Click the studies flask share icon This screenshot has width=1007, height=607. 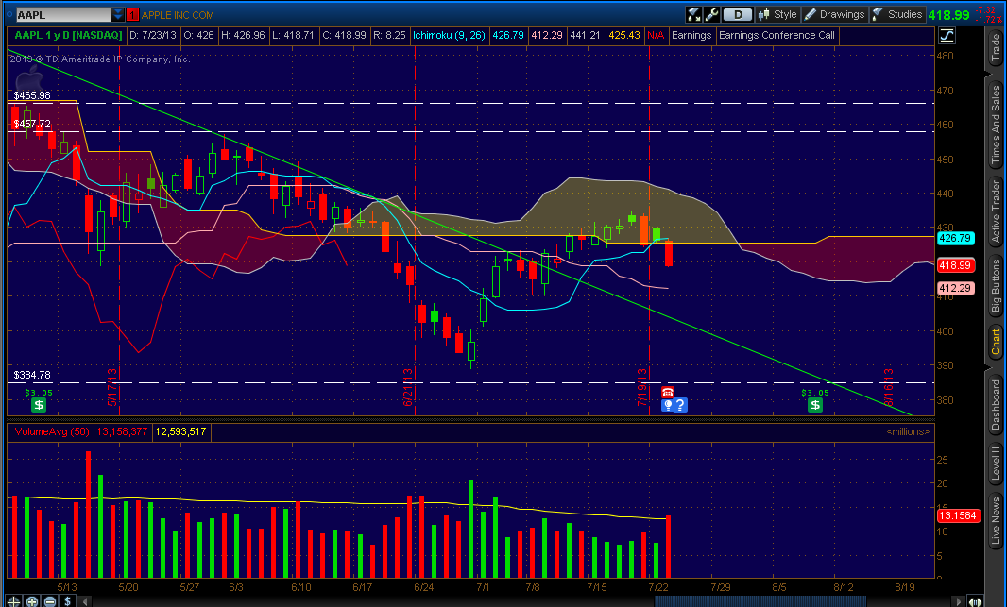[694, 15]
